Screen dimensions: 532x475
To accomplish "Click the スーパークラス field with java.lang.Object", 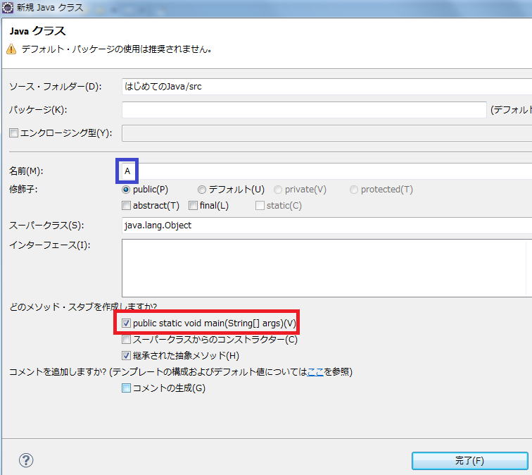I will coord(327,226).
